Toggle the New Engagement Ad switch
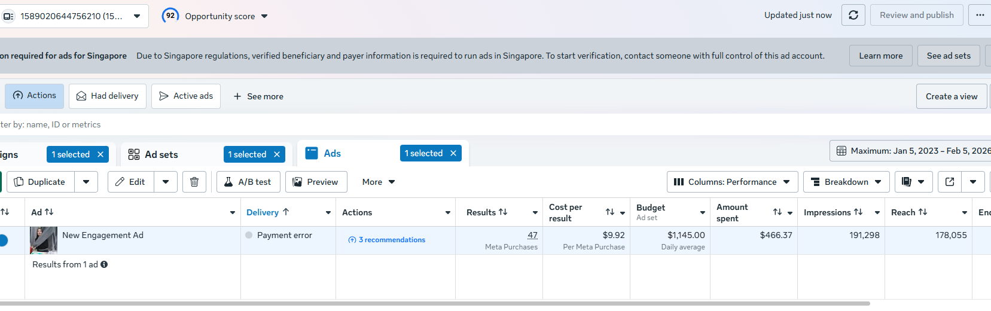This screenshot has height=311, width=991. click(3, 240)
